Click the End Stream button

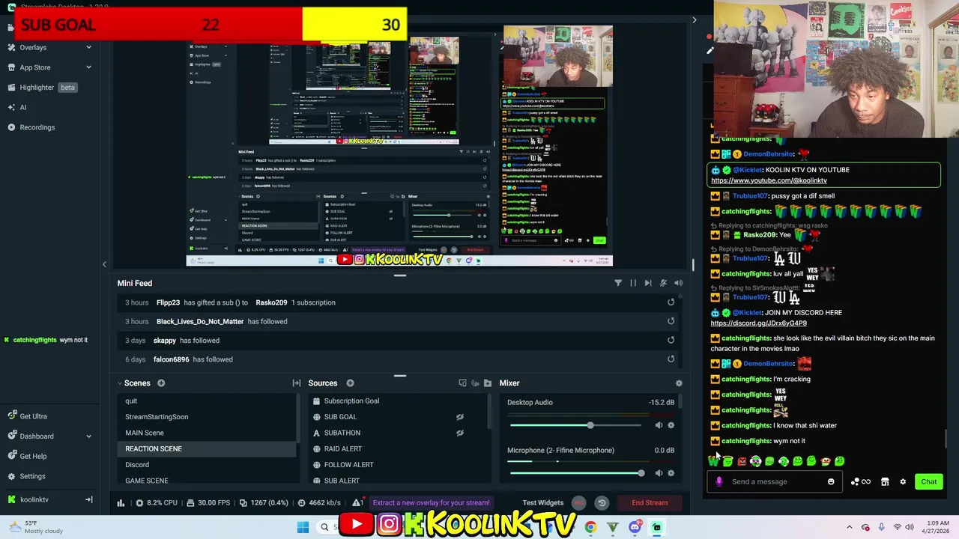pyautogui.click(x=650, y=503)
